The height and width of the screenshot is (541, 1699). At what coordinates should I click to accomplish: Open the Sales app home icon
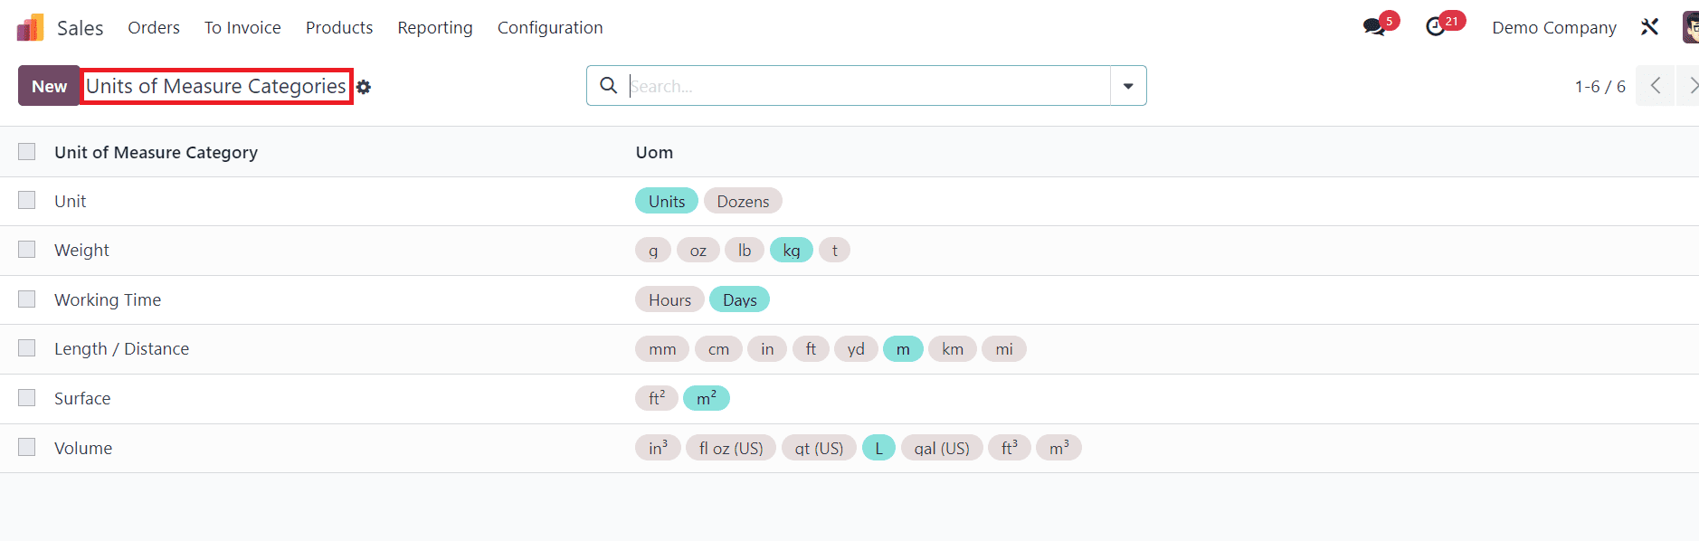30,28
